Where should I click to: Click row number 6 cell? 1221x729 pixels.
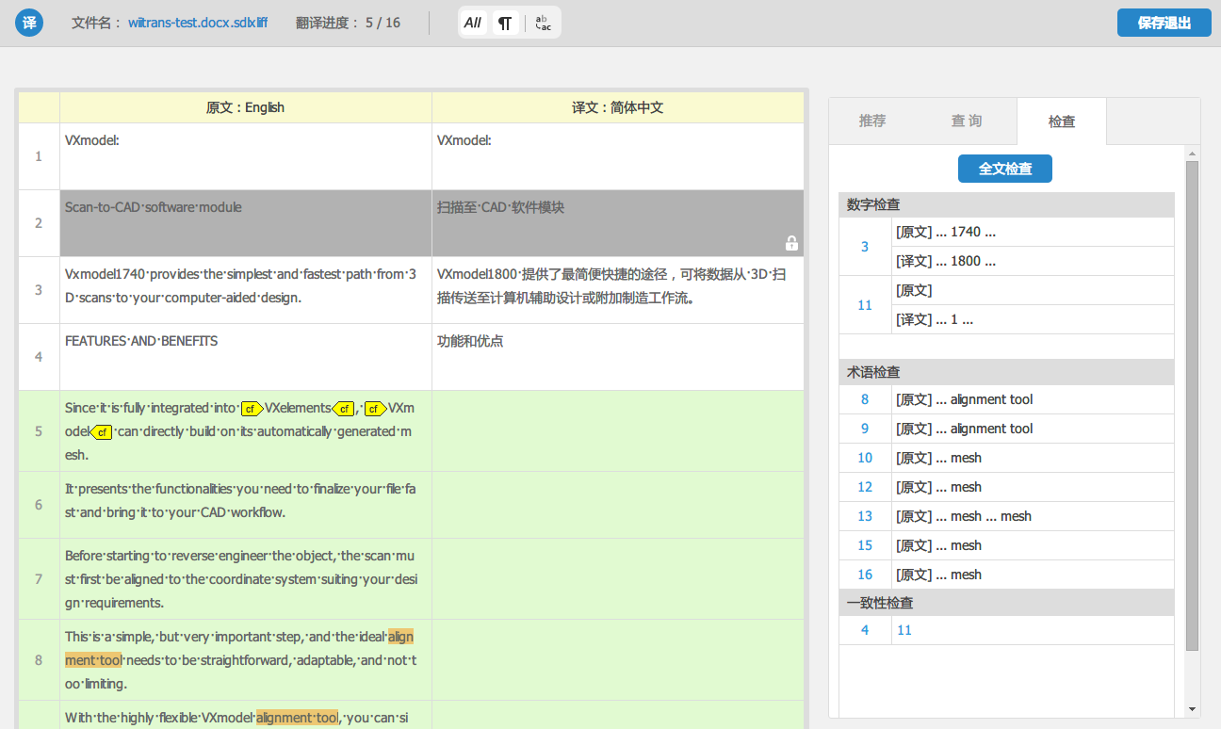tap(39, 505)
